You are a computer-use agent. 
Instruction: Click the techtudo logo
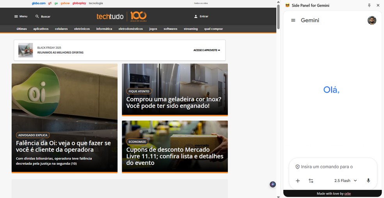click(x=110, y=16)
